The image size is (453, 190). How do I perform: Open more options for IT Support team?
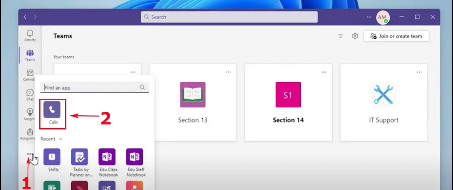point(419,72)
